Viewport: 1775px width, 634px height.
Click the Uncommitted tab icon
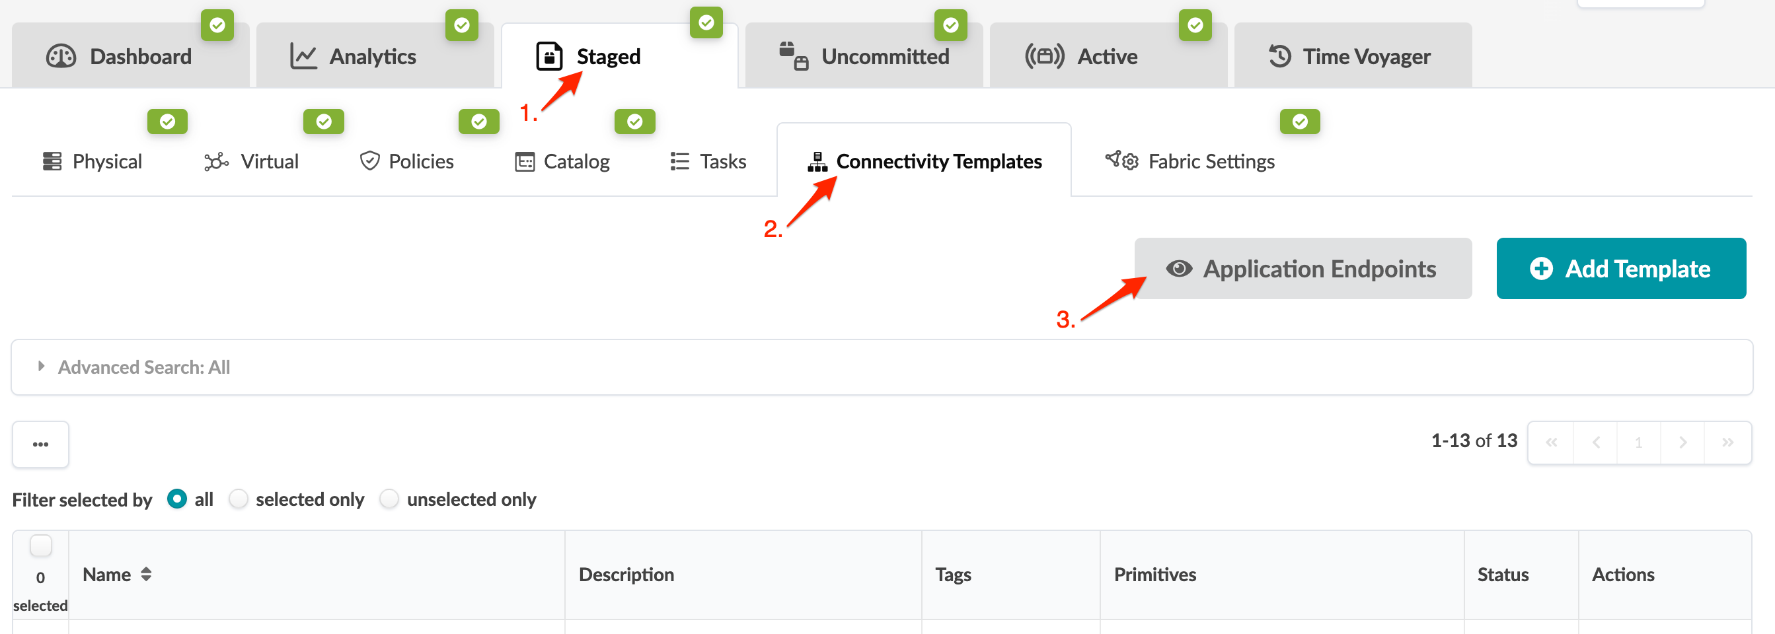tap(793, 56)
